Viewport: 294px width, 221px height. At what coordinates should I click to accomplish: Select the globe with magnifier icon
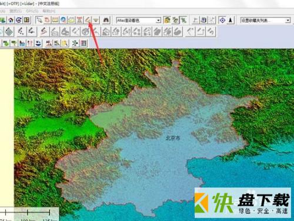pos(63,20)
